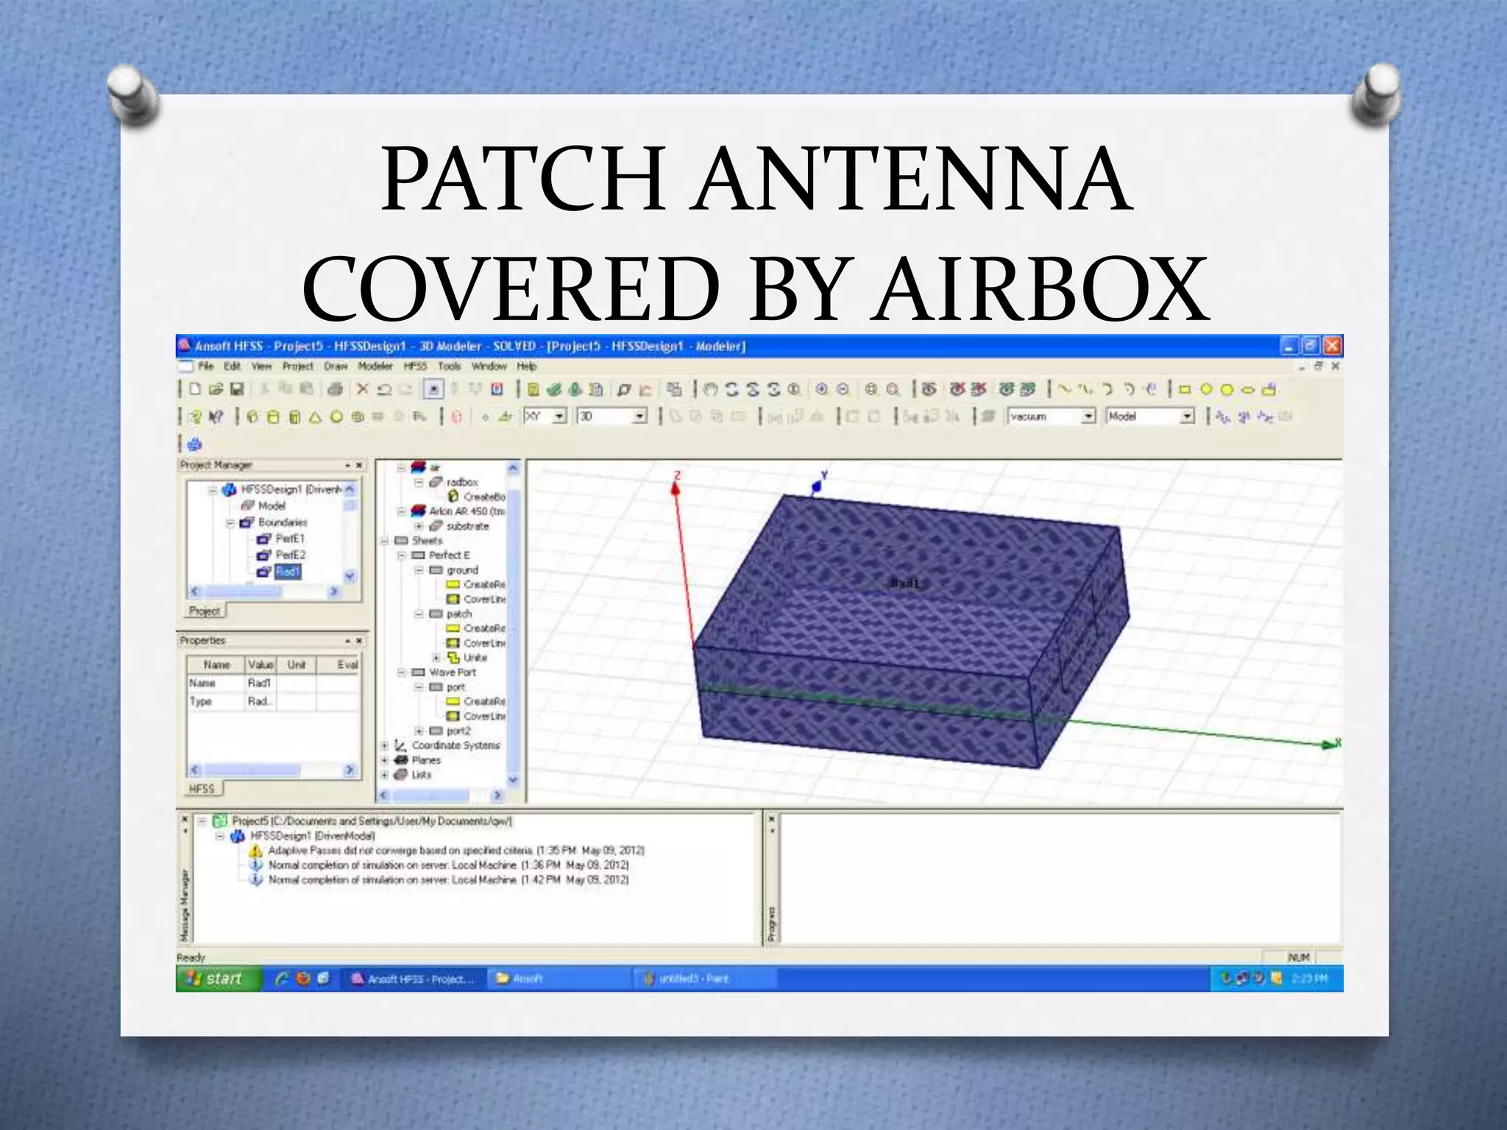The width and height of the screenshot is (1507, 1130).
Task: Click model tree vertical scrollbar down arrow
Action: (x=513, y=779)
